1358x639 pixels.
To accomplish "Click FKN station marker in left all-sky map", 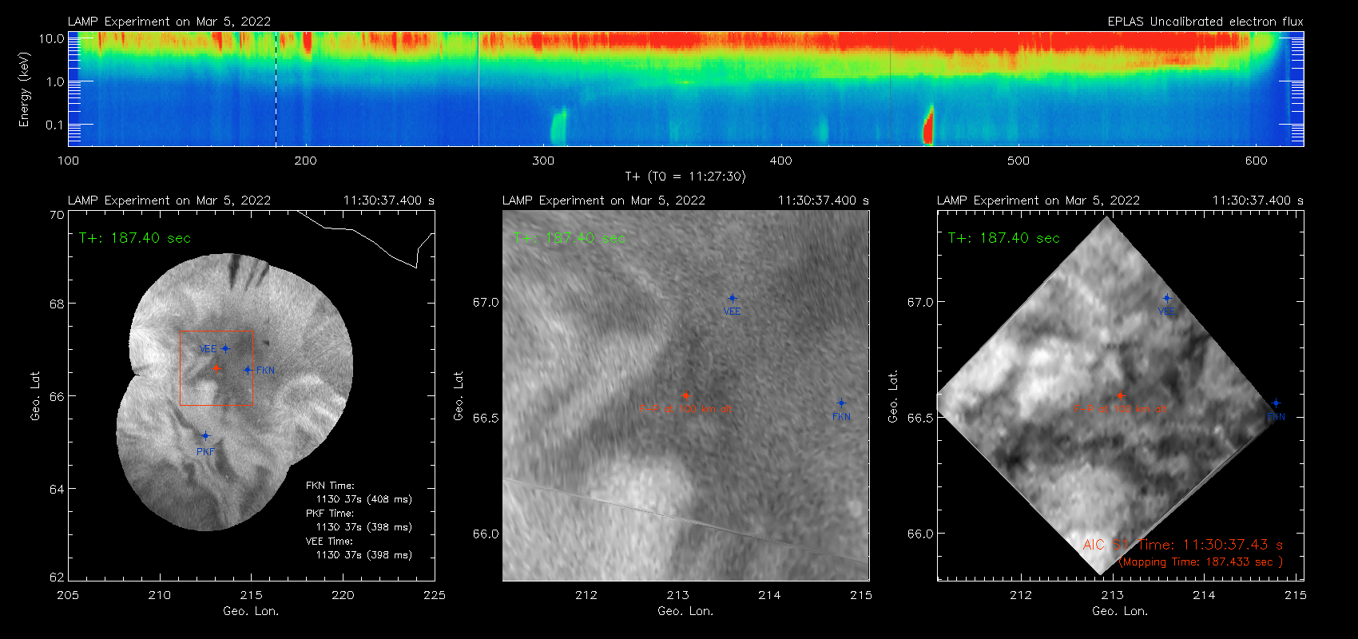I will click(248, 370).
